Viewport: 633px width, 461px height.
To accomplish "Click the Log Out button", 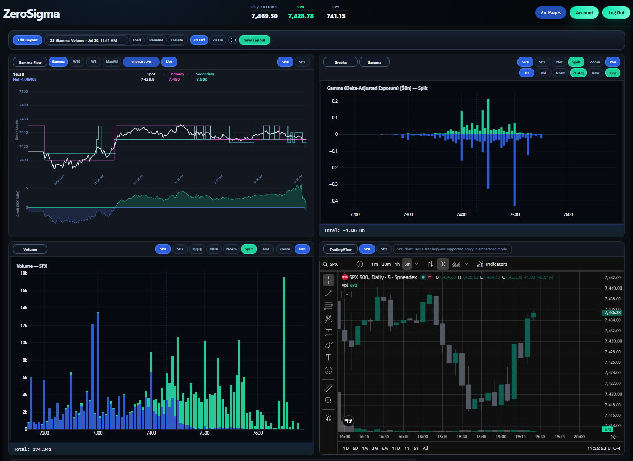I will 617,13.
